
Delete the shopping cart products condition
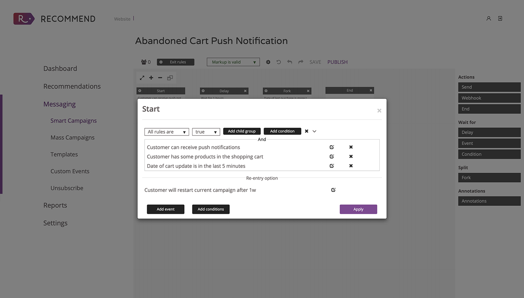[351, 157]
